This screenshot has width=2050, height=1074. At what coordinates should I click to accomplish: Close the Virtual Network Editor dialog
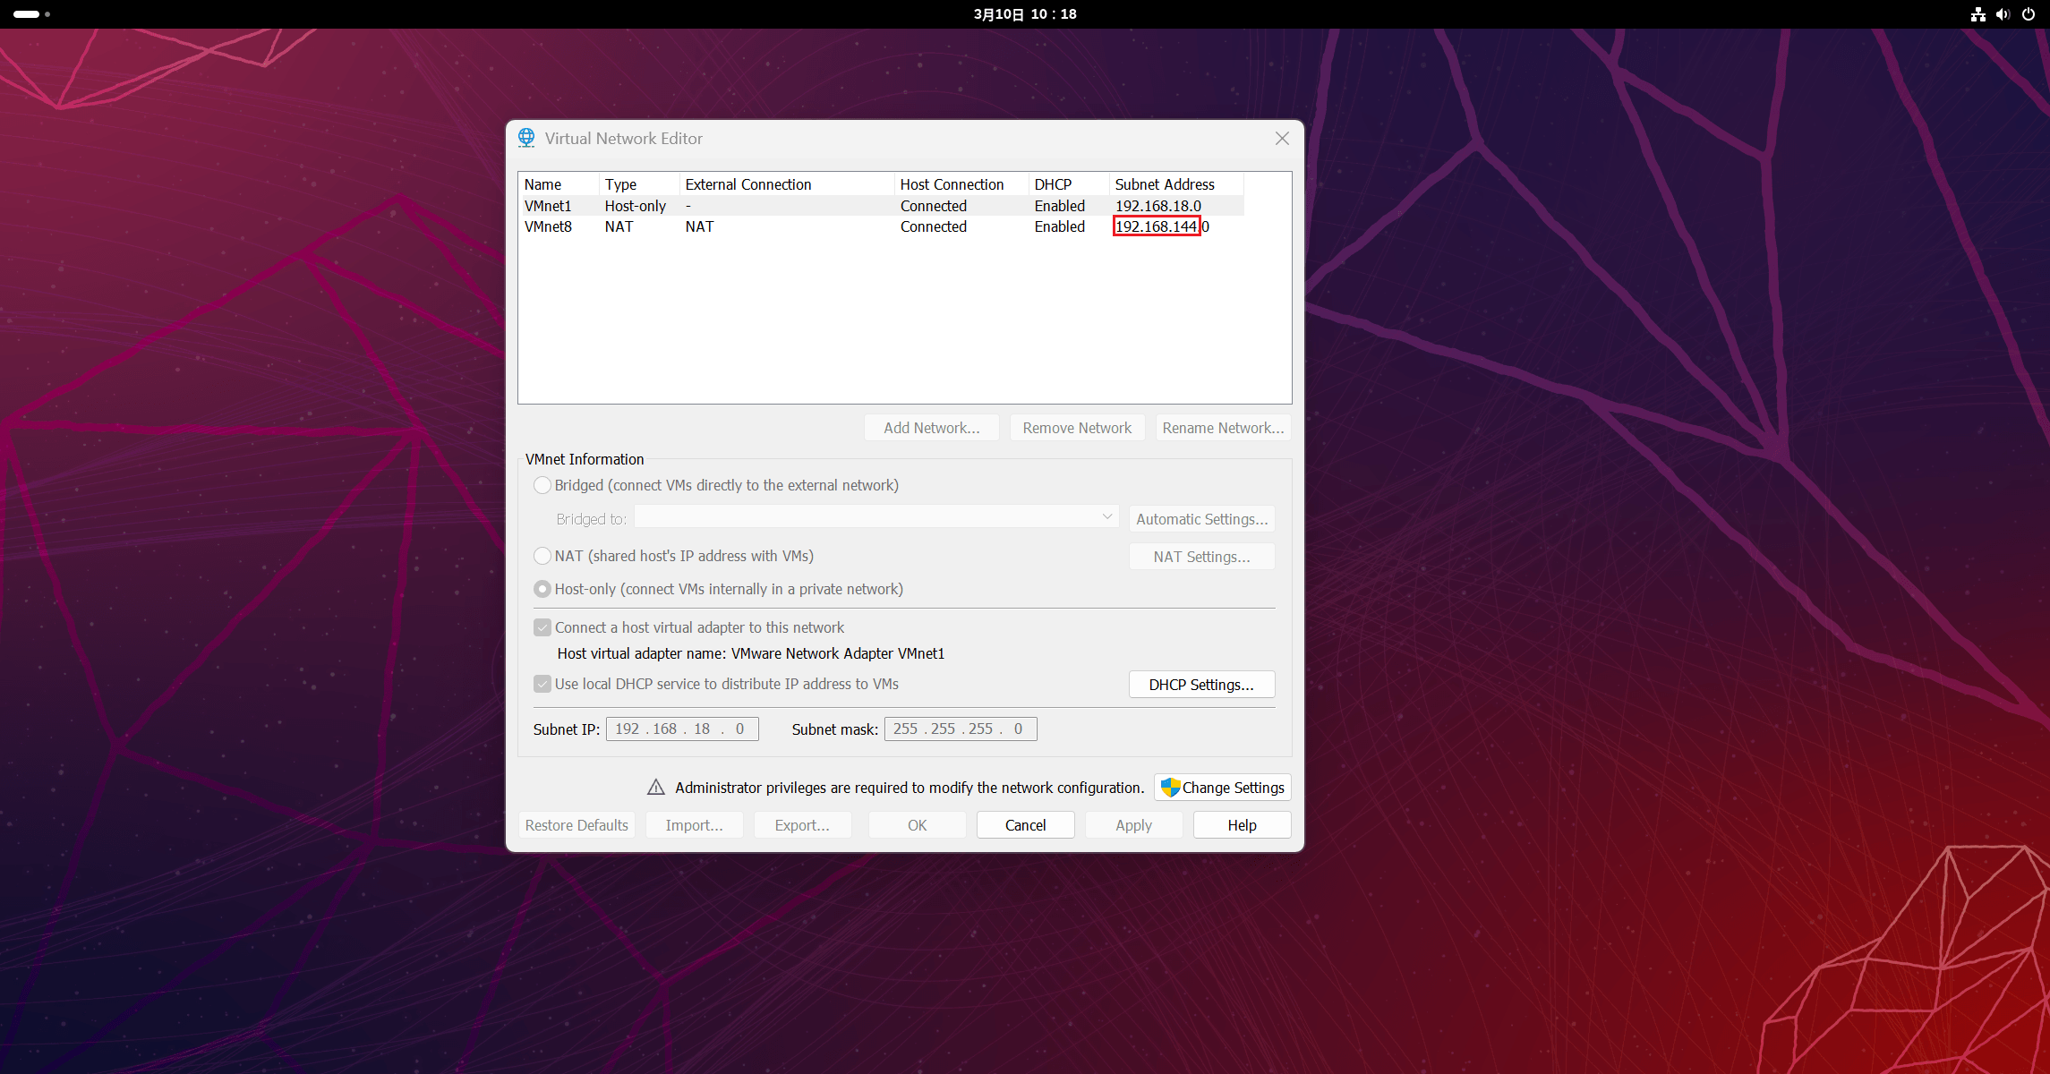click(1282, 139)
